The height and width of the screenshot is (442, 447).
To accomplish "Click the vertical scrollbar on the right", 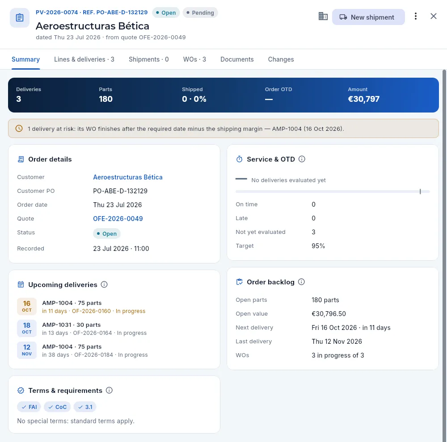I will click(444, 255).
